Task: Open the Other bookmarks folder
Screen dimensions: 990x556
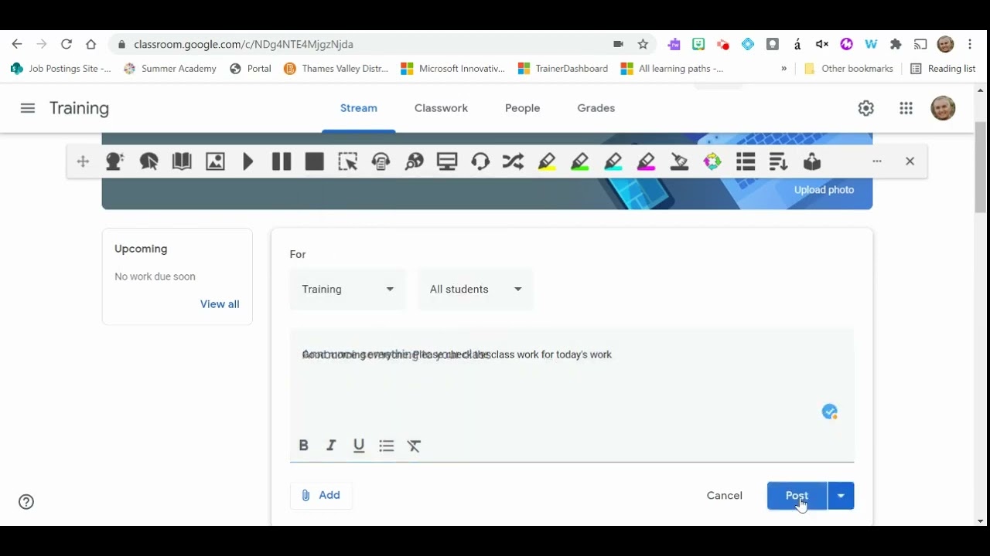Action: click(x=848, y=69)
